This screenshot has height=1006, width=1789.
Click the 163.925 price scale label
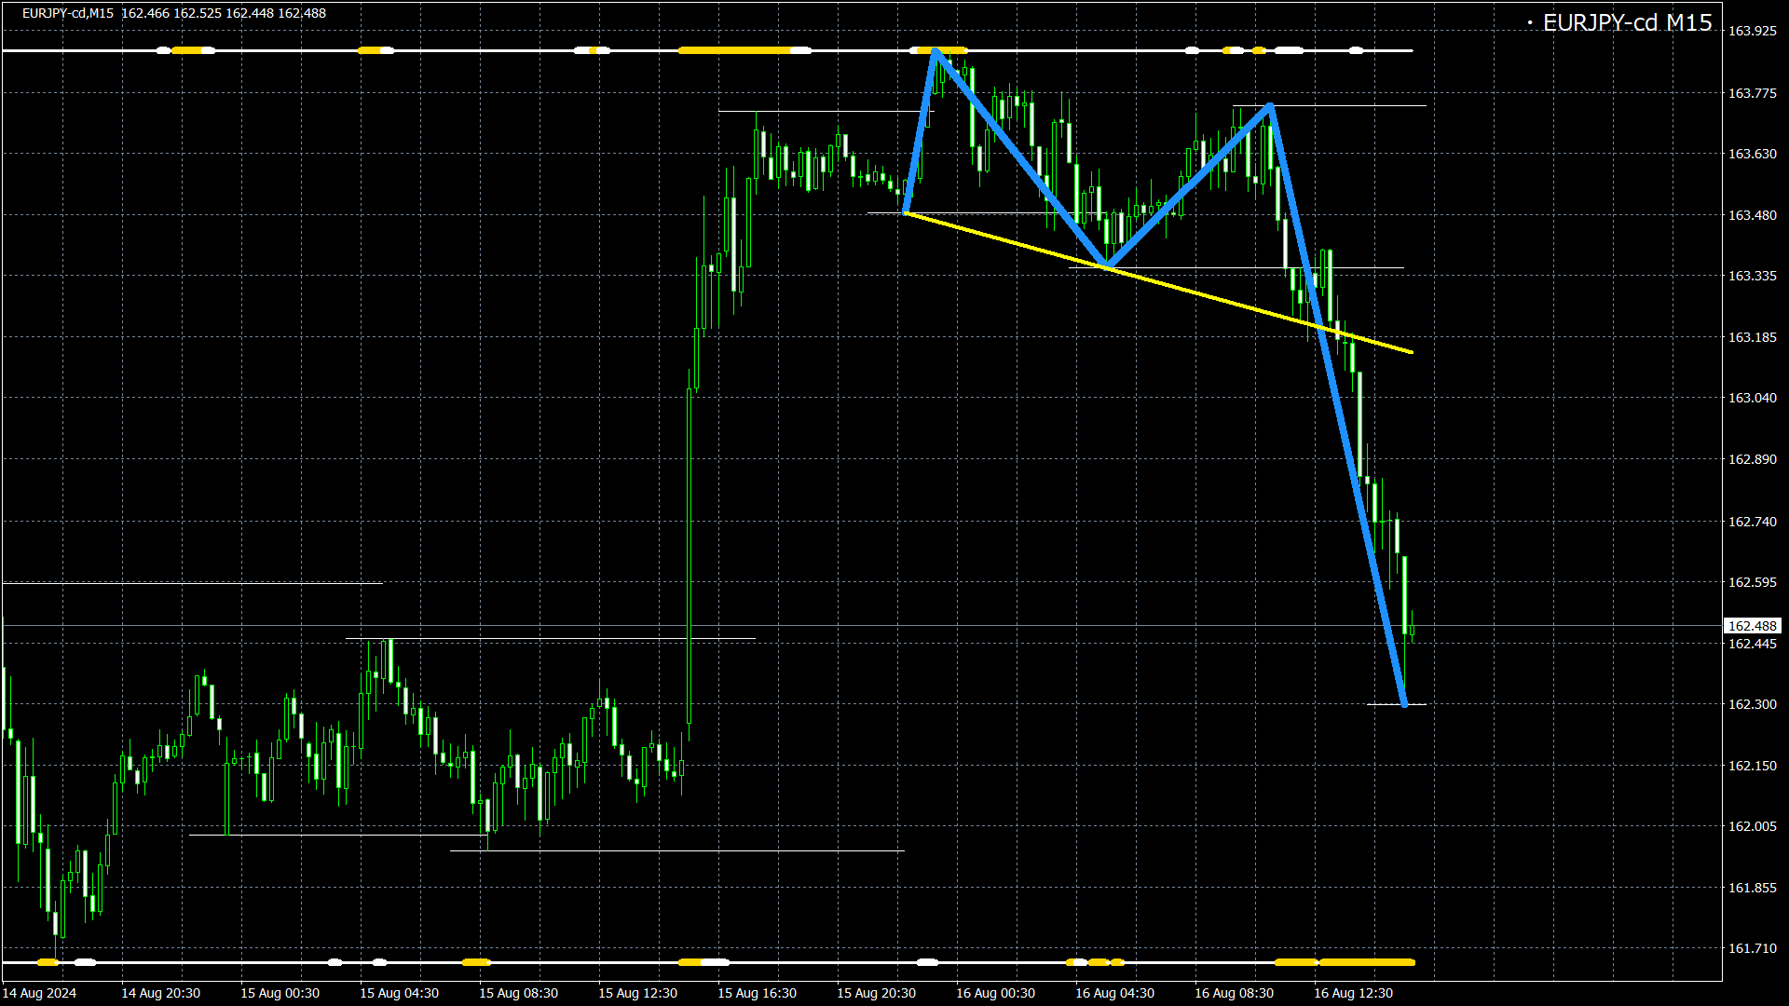click(x=1752, y=32)
